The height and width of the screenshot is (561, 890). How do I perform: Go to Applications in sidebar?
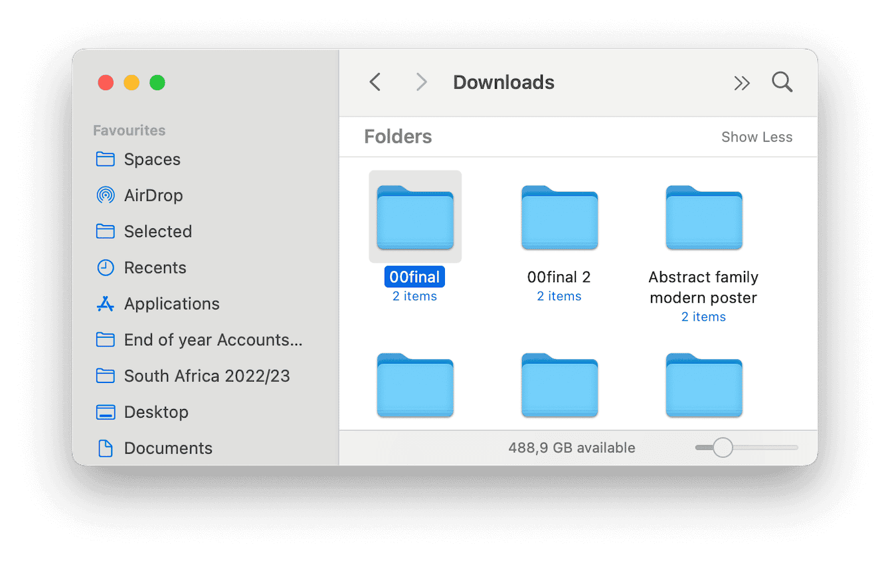click(x=171, y=303)
